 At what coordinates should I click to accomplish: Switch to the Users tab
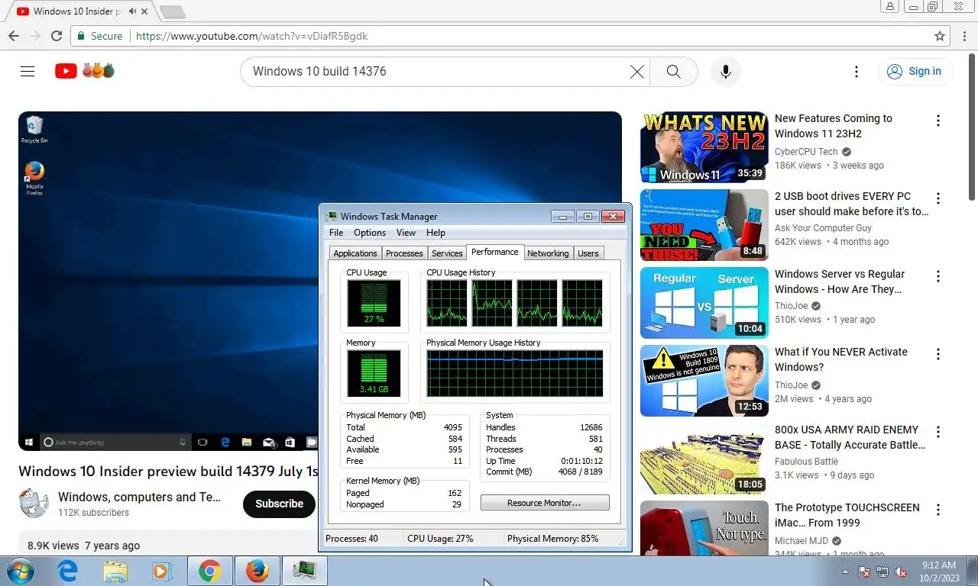click(x=588, y=253)
